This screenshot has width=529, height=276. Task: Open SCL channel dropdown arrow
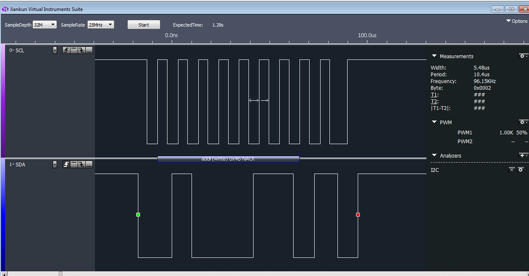(x=55, y=50)
